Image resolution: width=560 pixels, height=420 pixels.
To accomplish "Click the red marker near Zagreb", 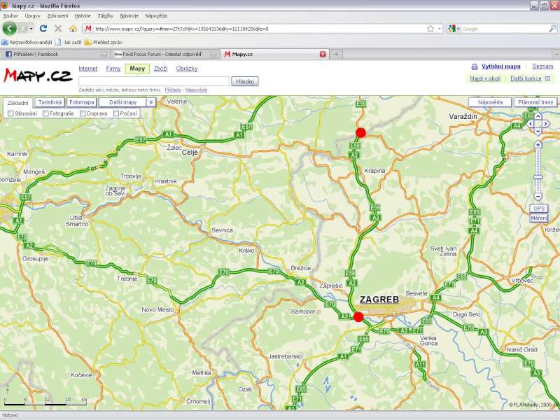I will [x=358, y=317].
